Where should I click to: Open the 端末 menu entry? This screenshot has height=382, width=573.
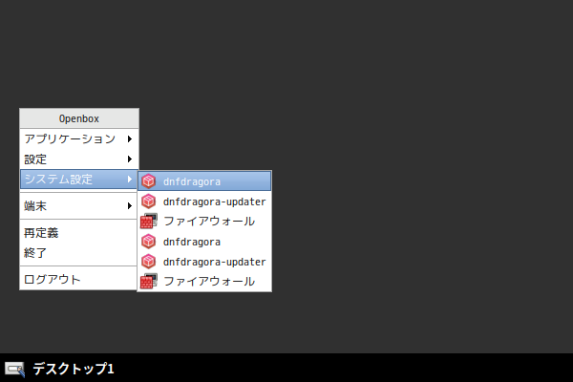click(79, 206)
